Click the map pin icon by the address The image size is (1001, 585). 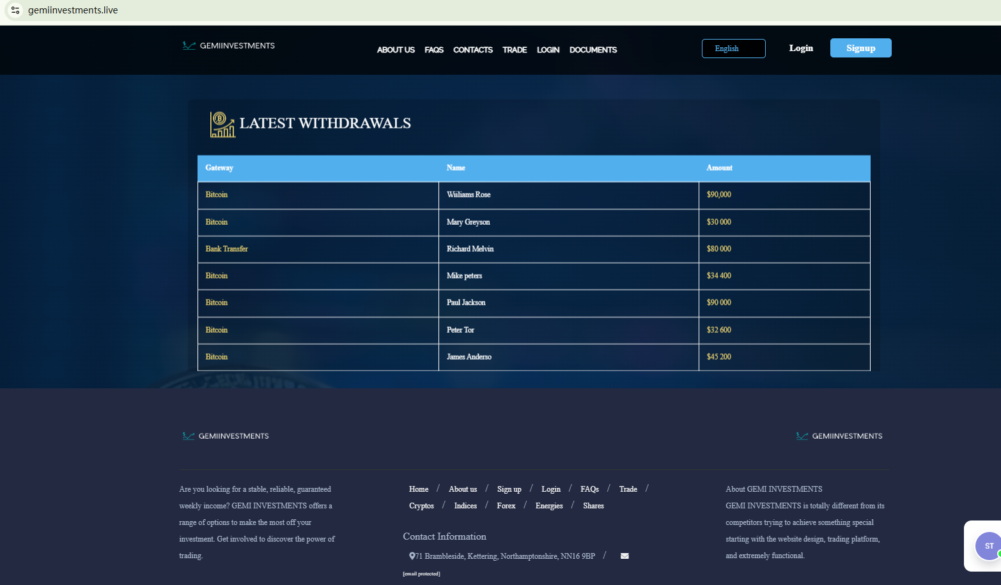point(412,556)
